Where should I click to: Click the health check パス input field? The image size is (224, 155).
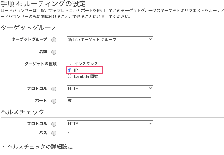[x=109, y=133]
